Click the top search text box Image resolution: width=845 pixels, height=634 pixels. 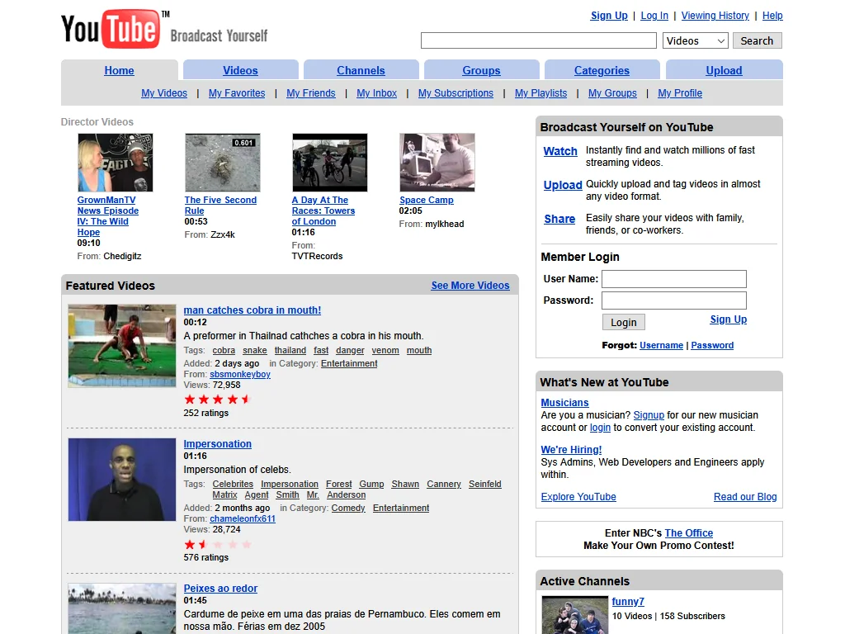pyautogui.click(x=539, y=40)
